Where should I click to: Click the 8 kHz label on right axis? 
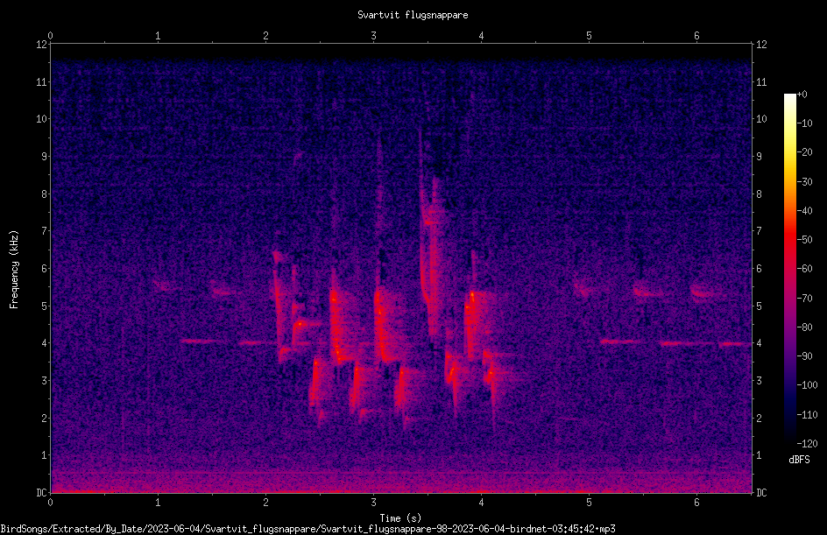[x=759, y=194]
